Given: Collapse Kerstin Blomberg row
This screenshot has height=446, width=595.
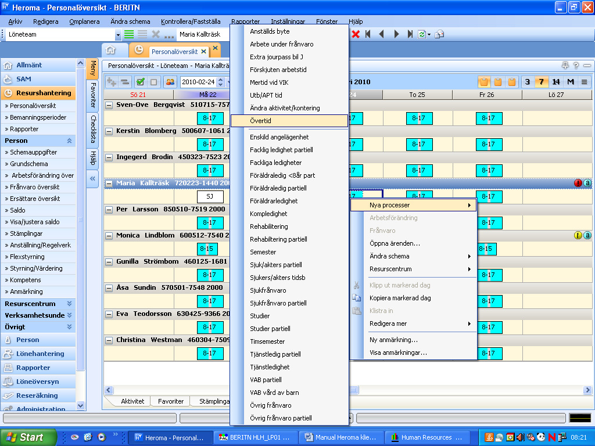Looking at the screenshot, I should tap(109, 131).
